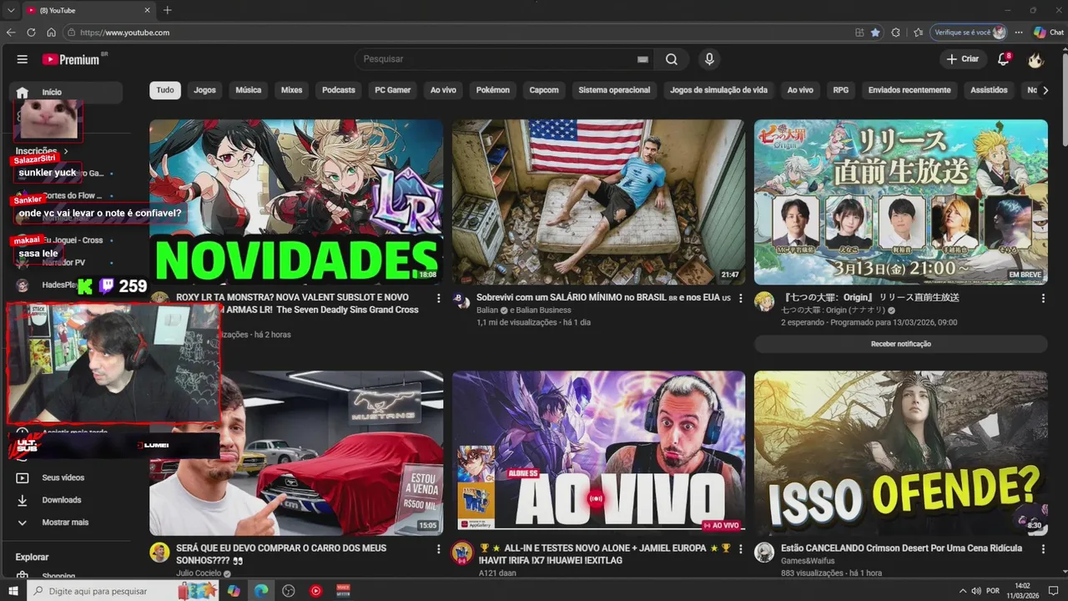1068x601 pixels.
Task: Click the favorite star in the address bar
Action: [875, 33]
